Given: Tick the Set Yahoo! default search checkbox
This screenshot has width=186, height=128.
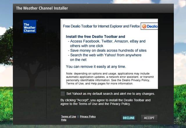Looking at the screenshot, I should point(63,94).
